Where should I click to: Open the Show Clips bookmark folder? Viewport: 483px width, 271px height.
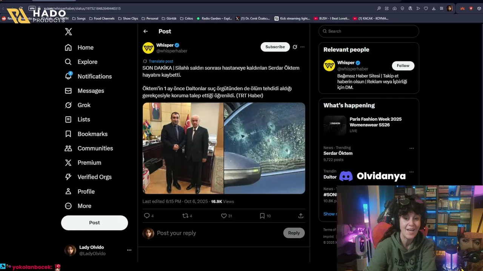[x=128, y=18]
